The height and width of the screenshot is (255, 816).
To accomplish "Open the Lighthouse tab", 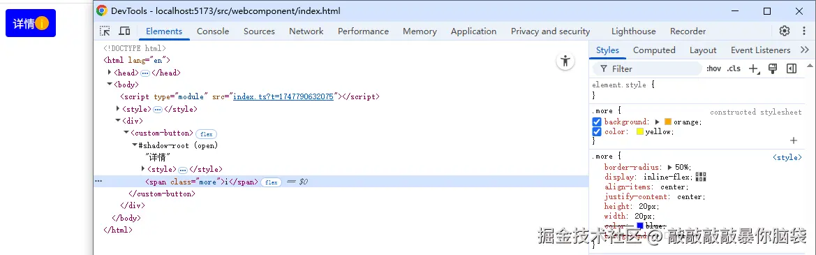I will tap(633, 31).
